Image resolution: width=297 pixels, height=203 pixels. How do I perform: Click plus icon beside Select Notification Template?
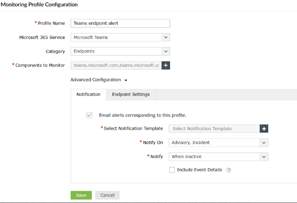click(264, 128)
